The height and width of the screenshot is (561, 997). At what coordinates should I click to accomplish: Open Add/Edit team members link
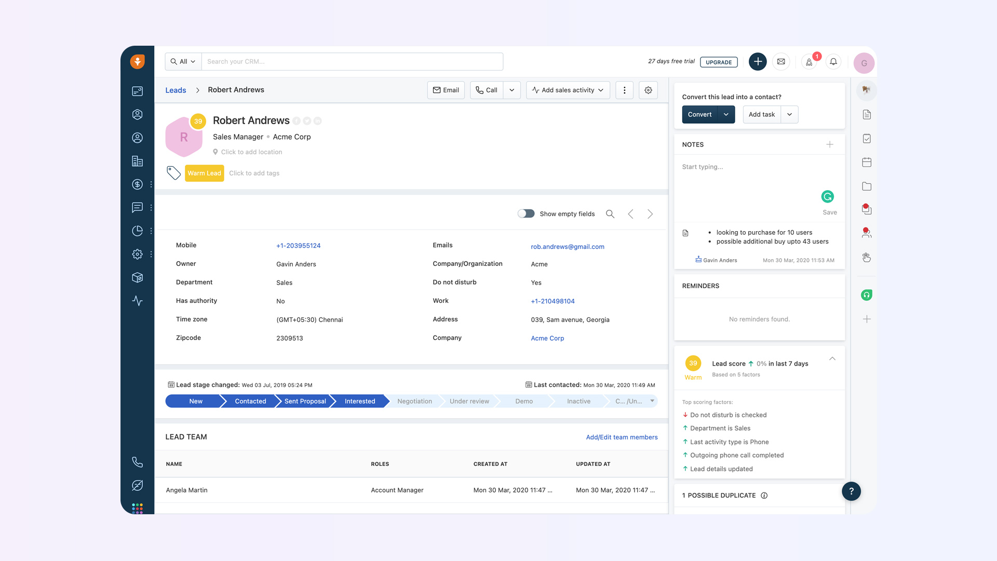[622, 437]
